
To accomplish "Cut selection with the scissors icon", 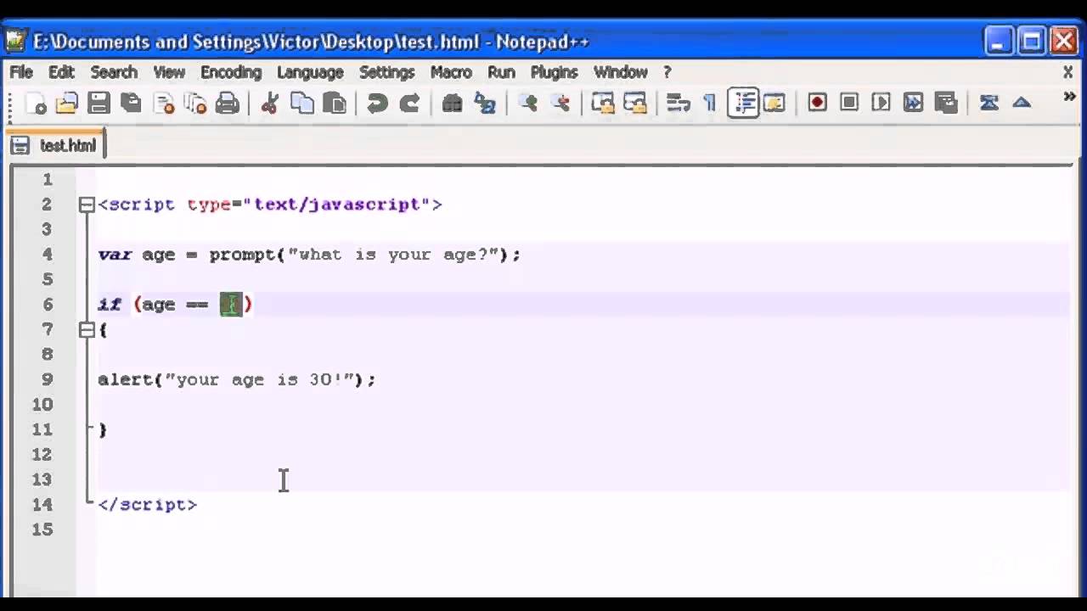I will click(x=270, y=104).
